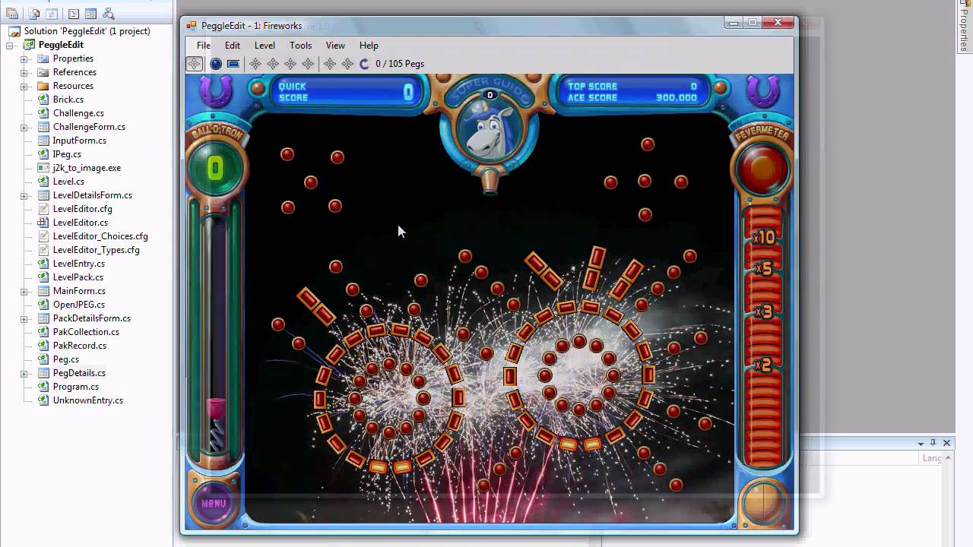The width and height of the screenshot is (973, 547).
Task: Select Peg.cs file
Action: [x=66, y=359]
